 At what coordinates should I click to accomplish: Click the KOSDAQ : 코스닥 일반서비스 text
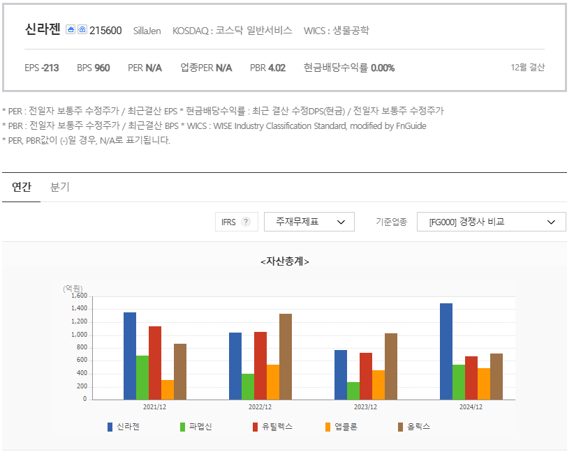pos(233,30)
